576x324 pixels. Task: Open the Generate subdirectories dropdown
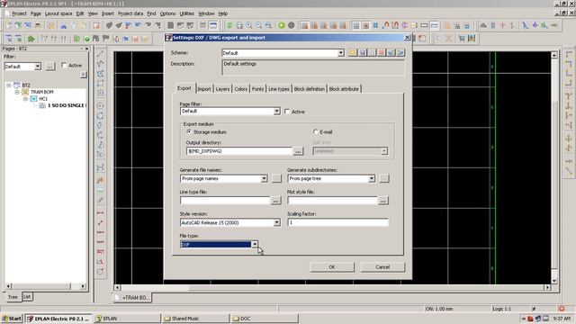(x=372, y=178)
